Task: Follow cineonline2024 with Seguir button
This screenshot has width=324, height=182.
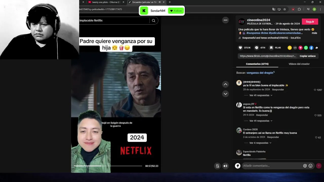Action: click(310, 21)
